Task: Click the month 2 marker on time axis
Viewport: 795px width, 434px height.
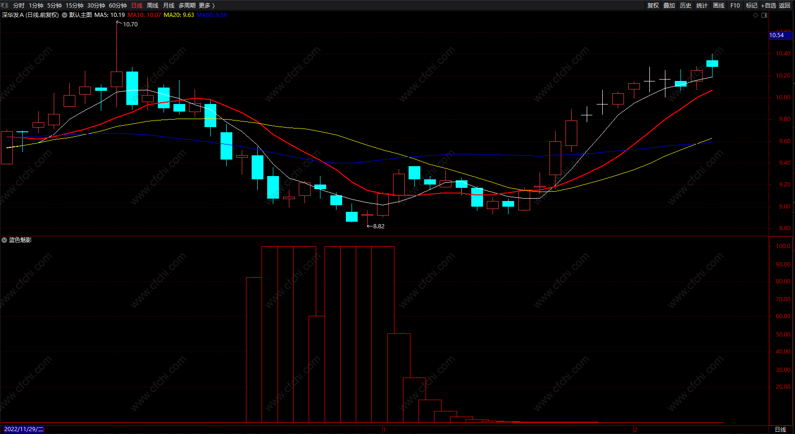Action: click(x=635, y=429)
